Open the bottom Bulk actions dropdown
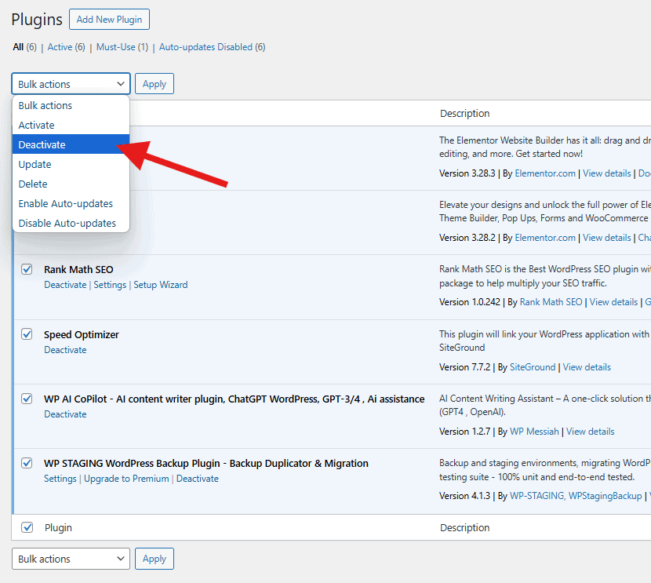651x583 pixels. 71,559
